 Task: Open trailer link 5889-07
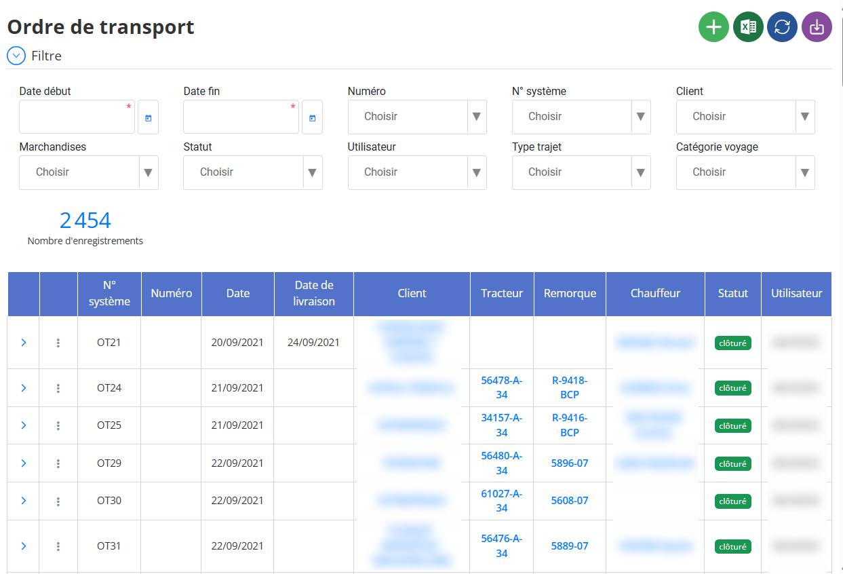570,546
